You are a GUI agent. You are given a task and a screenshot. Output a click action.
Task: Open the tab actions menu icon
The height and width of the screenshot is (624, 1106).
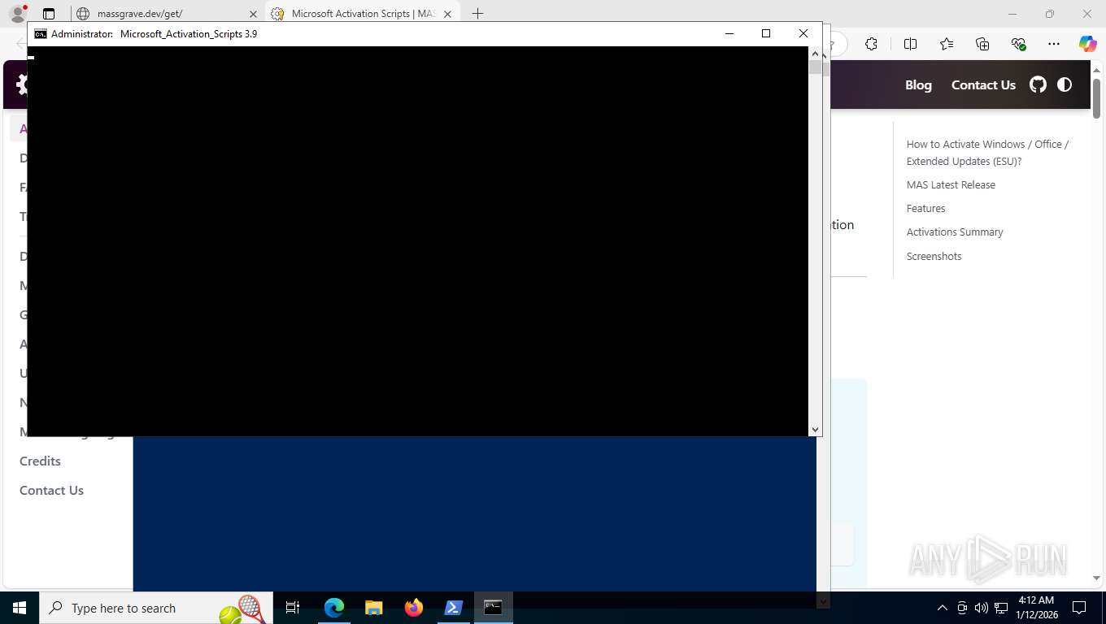(x=49, y=14)
